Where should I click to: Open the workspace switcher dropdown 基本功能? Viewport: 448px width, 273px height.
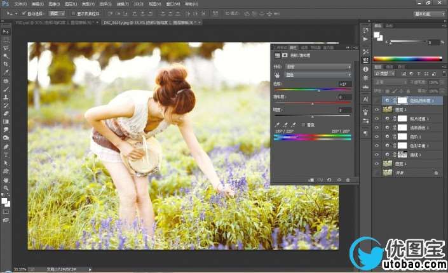click(x=430, y=13)
